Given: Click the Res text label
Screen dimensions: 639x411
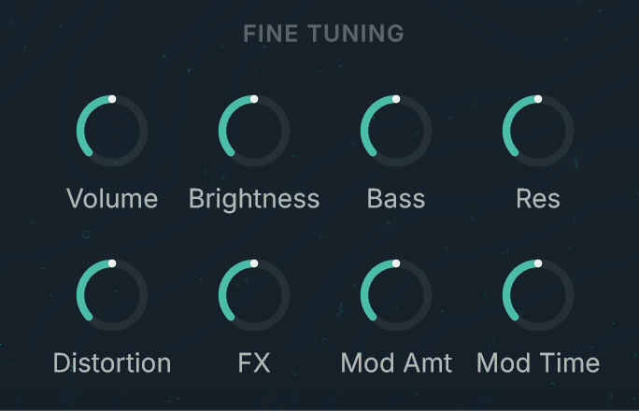Looking at the screenshot, I should pos(538,199).
